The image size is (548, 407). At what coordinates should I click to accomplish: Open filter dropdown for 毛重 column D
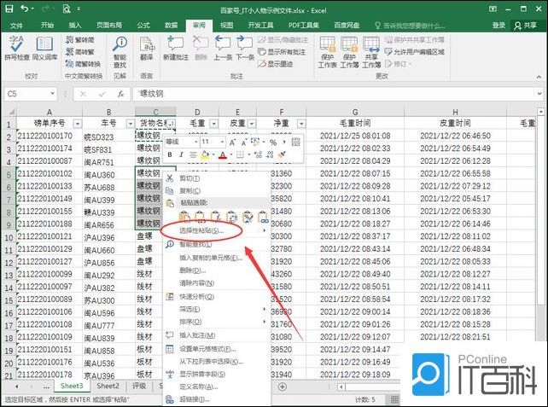click(x=213, y=124)
